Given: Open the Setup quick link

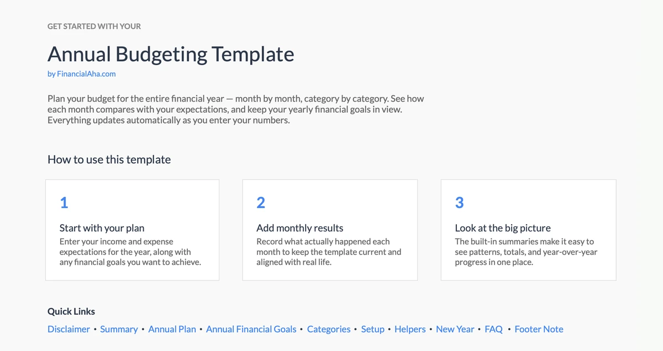Looking at the screenshot, I should (x=372, y=329).
